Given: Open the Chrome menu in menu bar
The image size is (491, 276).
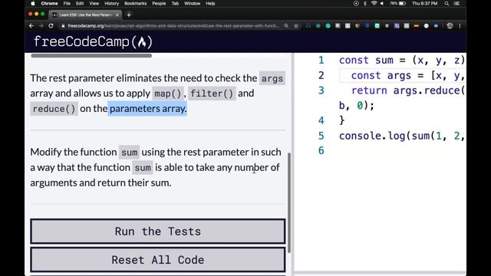Looking at the screenshot, I should tap(49, 3).
